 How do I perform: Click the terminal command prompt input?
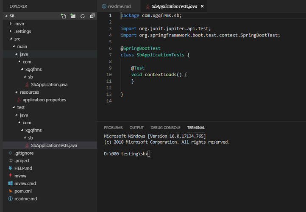coord(149,154)
